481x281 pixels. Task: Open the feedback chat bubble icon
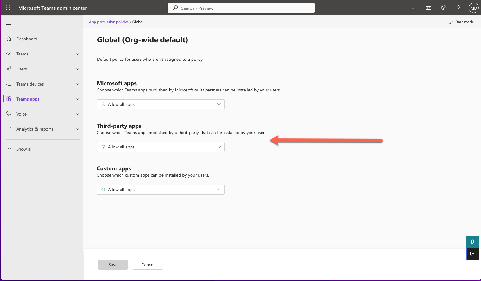pos(473,254)
